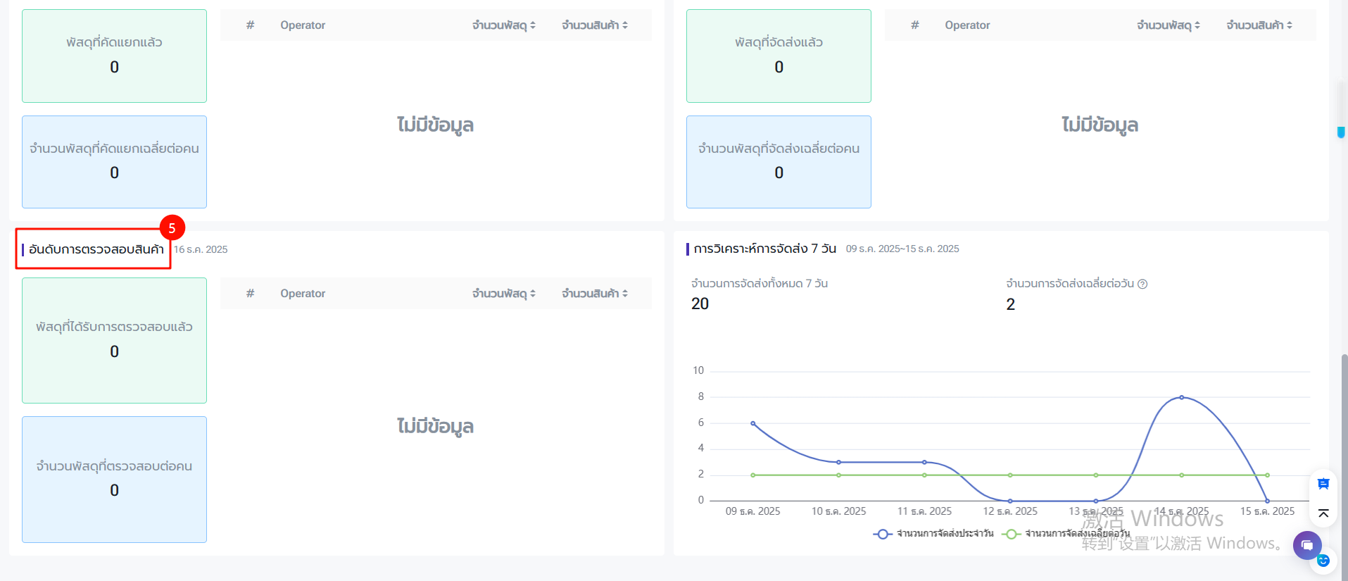Image resolution: width=1348 pixels, height=581 pixels.
Task: Sort shipped ranking by จำนวนพัสดุ column
Action: click(1169, 25)
